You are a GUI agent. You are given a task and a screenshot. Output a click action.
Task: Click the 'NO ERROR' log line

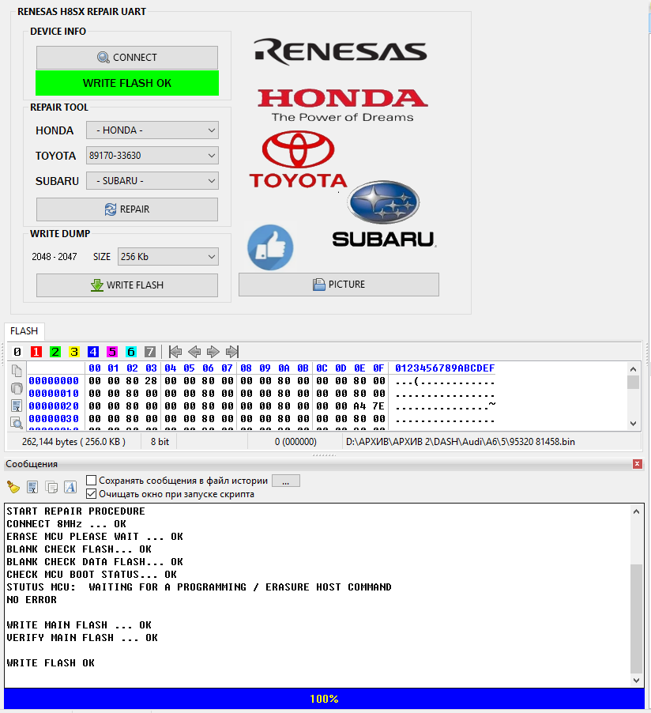32,600
